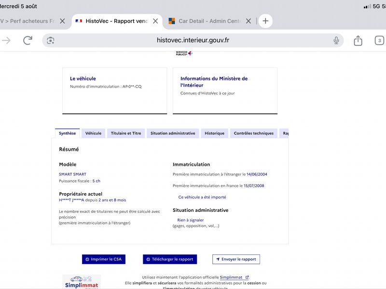The height and width of the screenshot is (289, 386).
Task: Click the Services Publics+ logo
Action: (184, 53)
